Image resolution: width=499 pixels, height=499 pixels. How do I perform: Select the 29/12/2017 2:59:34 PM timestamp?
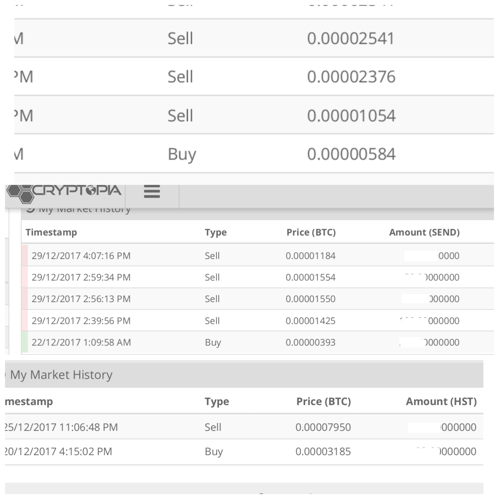pyautogui.click(x=81, y=277)
